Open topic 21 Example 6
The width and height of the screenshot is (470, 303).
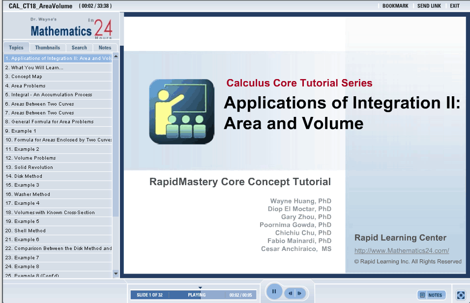point(58,240)
